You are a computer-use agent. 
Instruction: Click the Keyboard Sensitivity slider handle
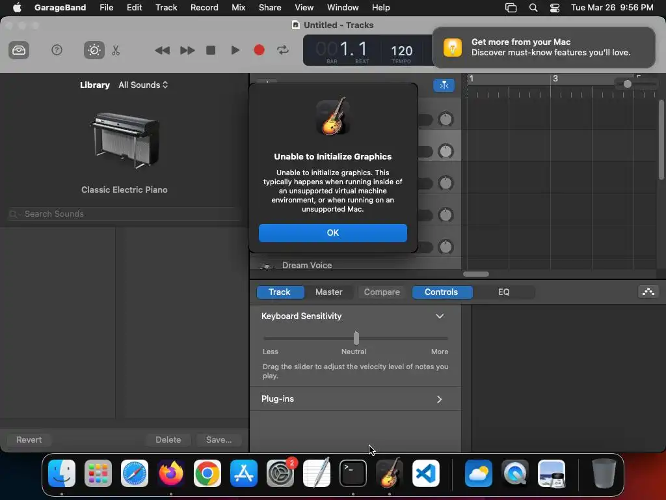[356, 338]
